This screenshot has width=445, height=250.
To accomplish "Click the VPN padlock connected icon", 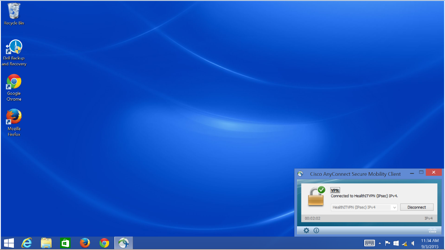I will click(x=316, y=196).
